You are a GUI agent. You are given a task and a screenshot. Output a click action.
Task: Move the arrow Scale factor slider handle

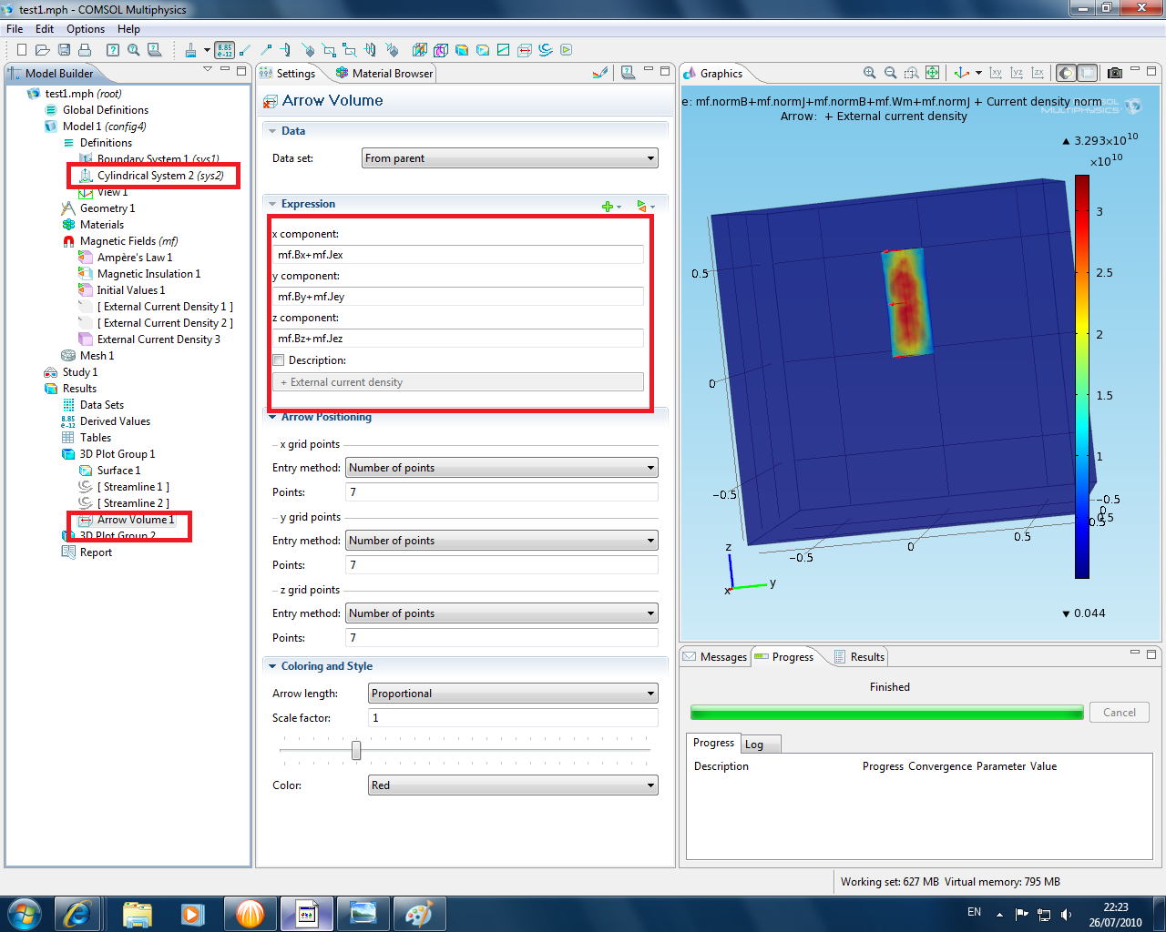[356, 750]
